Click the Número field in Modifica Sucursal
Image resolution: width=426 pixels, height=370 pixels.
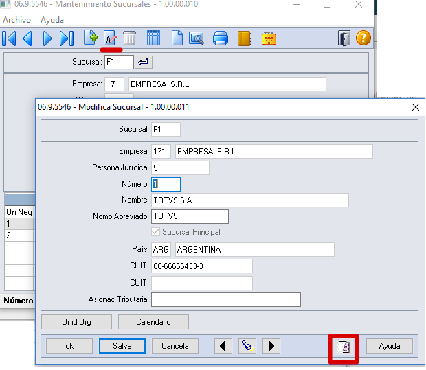click(x=166, y=184)
